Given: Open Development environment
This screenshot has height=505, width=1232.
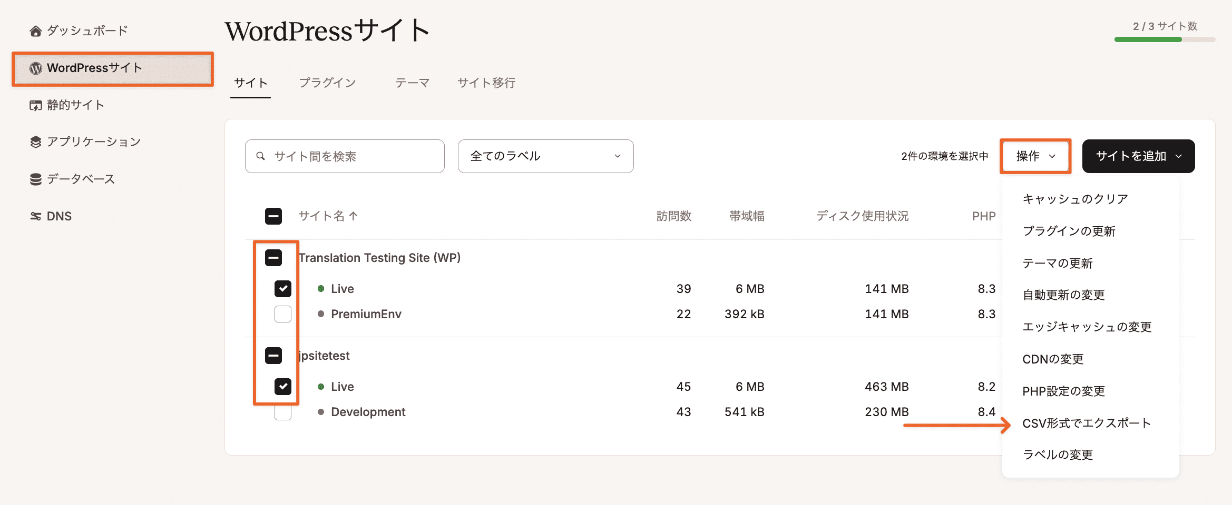Looking at the screenshot, I should tap(368, 412).
